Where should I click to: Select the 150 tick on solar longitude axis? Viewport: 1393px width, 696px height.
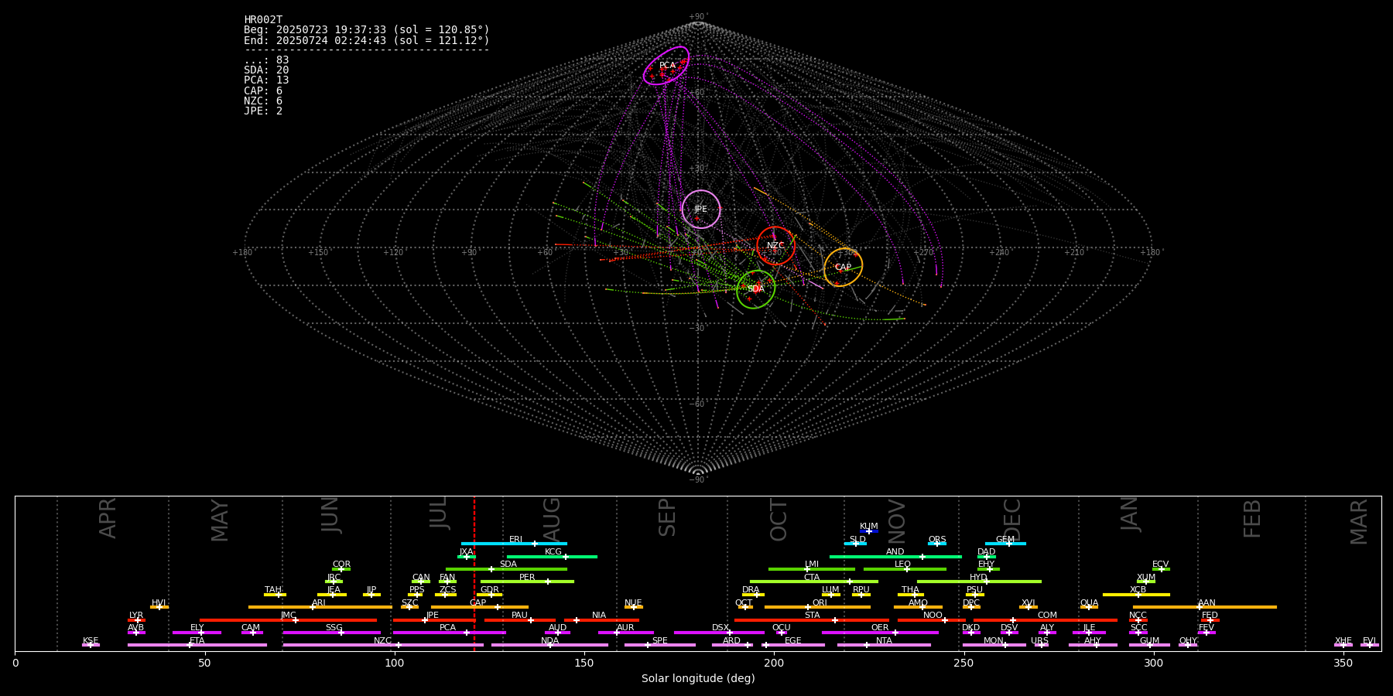[584, 664]
